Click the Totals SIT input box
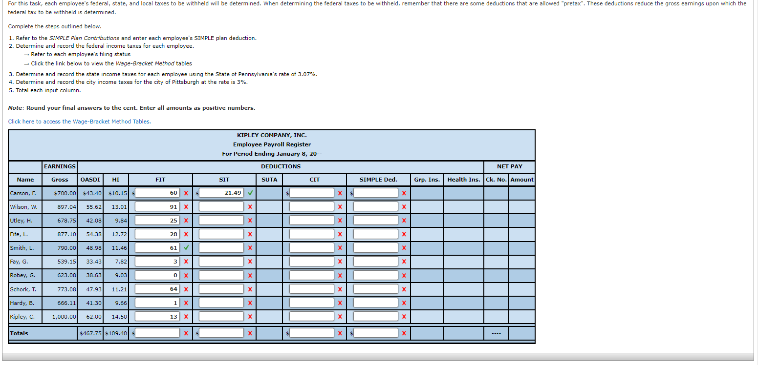The height and width of the screenshot is (365, 758). coord(220,333)
